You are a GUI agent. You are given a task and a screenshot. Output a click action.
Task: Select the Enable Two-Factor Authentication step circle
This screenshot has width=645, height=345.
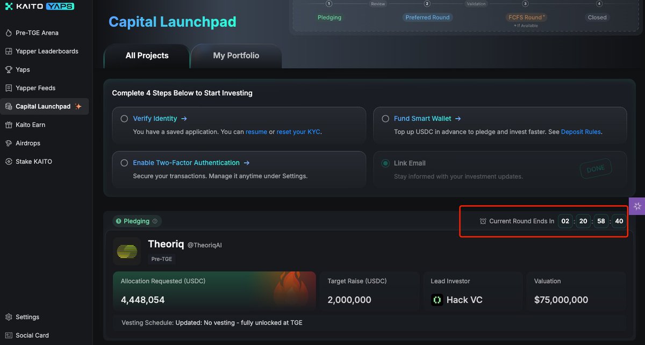124,163
